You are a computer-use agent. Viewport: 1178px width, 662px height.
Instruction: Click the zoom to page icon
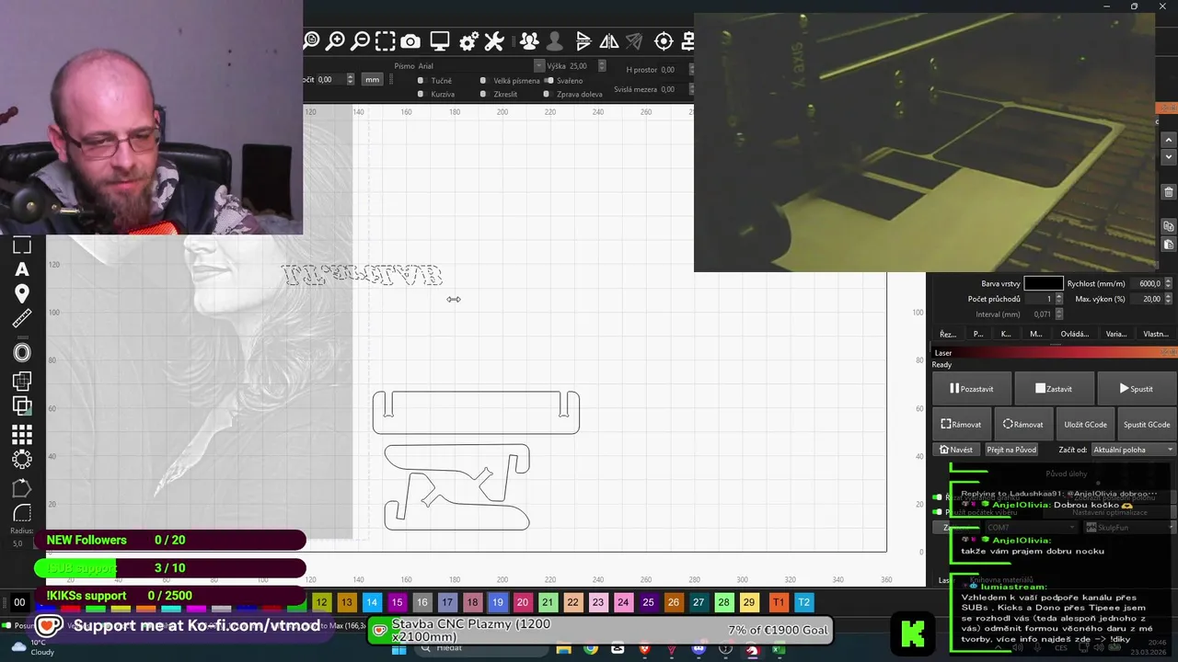(311, 40)
